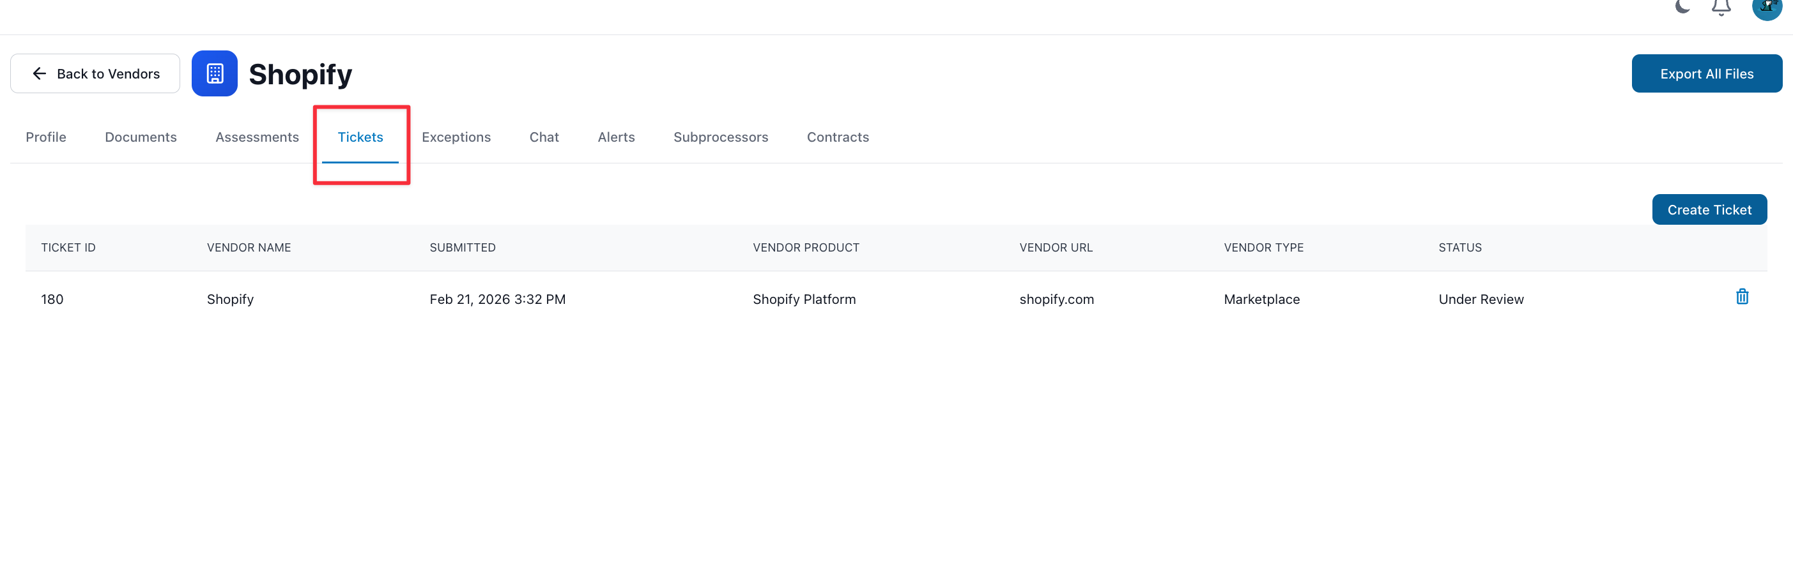Image resolution: width=1793 pixels, height=581 pixels.
Task: Show the Alerts tab
Action: pyautogui.click(x=617, y=137)
